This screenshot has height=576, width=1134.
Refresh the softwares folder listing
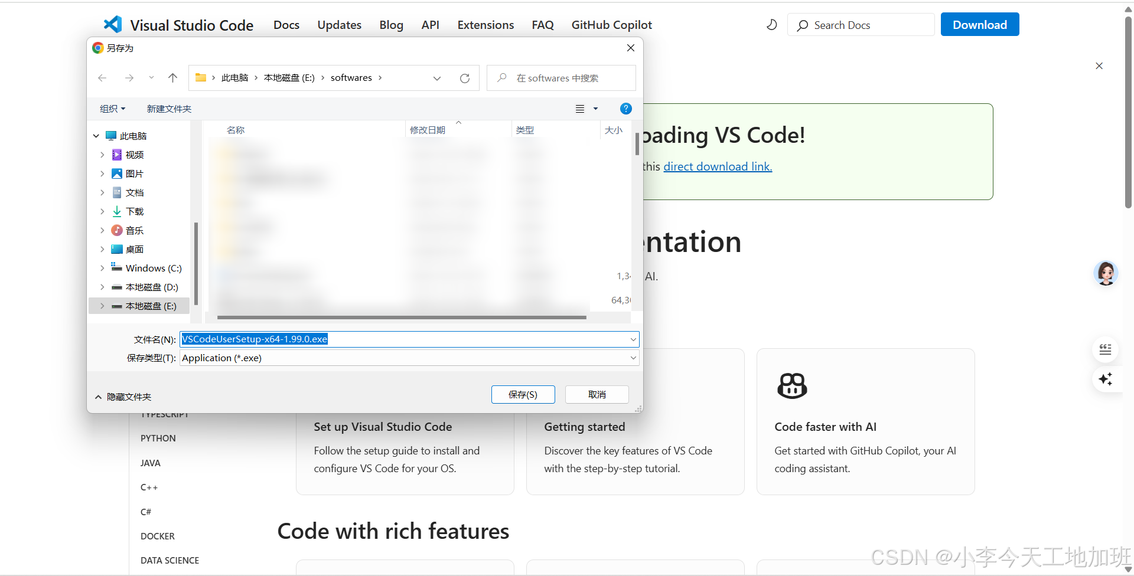click(465, 78)
